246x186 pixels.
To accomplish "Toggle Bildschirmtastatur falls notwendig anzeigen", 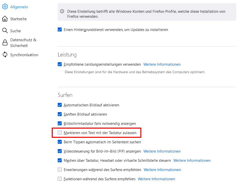I will (60, 124).
